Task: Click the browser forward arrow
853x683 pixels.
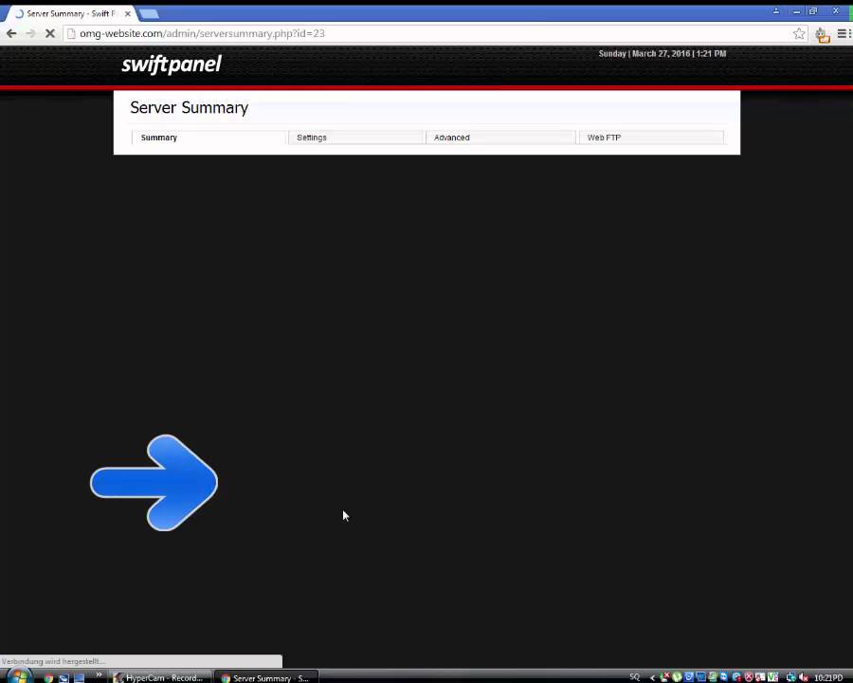Action: point(30,33)
